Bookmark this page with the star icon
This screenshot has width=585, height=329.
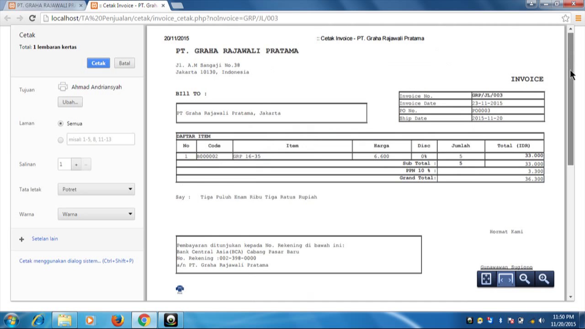[565, 18]
